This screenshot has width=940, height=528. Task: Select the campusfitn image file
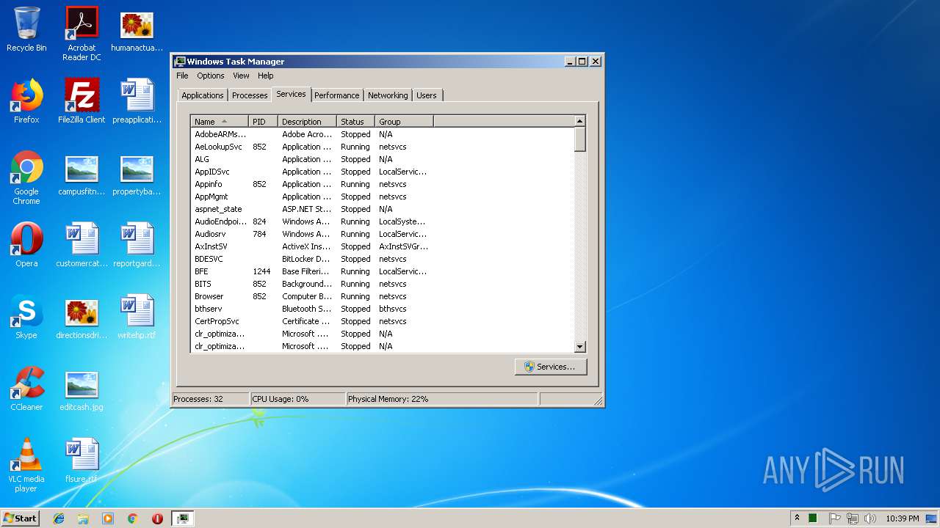82,176
